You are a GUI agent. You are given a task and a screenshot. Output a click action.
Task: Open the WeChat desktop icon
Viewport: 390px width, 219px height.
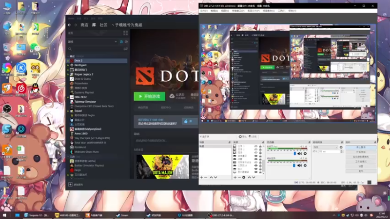[x=35, y=48]
